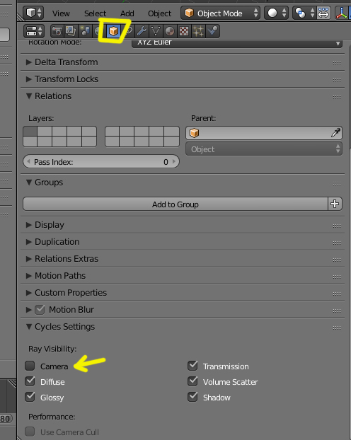Open the Object Mode dropdown
351x440 pixels.
[x=220, y=13]
